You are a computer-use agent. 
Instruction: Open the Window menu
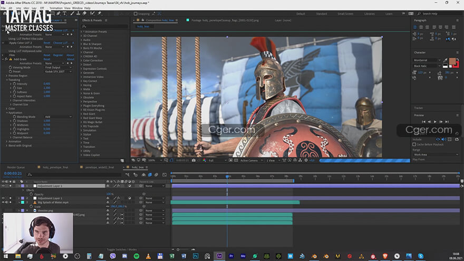pos(77,8)
